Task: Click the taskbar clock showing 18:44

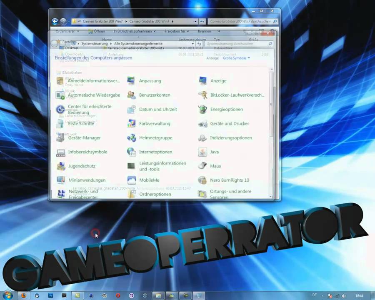Action: (359, 296)
